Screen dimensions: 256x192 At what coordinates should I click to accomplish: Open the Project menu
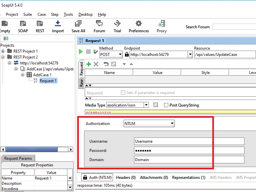12,14
